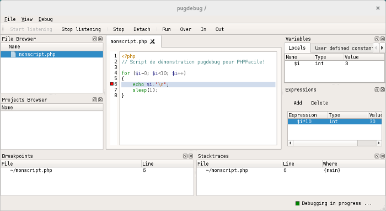Click Stop listening in the toolbar

pyautogui.click(x=81, y=29)
